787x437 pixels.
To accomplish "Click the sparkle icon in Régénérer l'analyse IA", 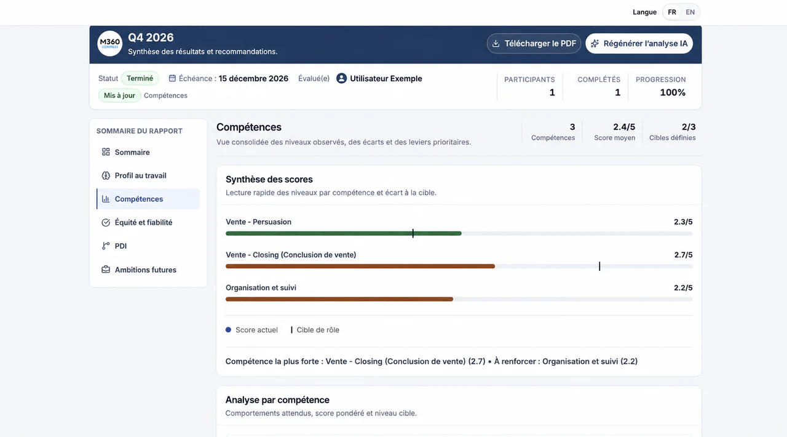I will click(x=595, y=44).
